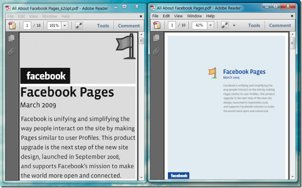The height and width of the screenshot is (188, 302).
Task: Click Create PDF icon in right Adobe Reader window
Action: coord(157,25)
